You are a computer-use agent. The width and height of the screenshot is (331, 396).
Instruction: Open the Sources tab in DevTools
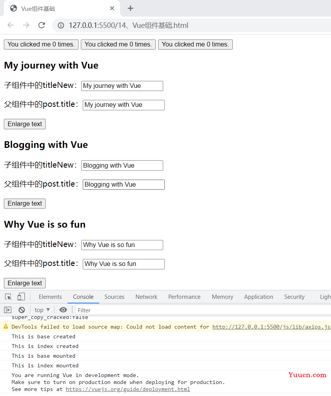pos(114,297)
